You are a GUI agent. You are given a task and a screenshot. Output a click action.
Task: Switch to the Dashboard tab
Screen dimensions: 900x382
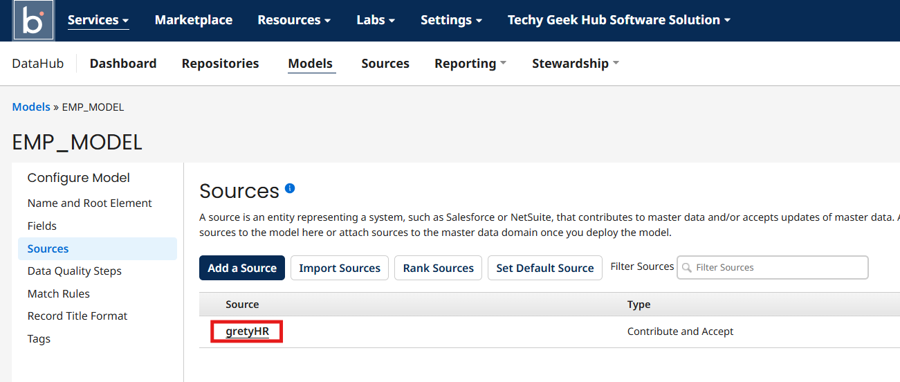123,64
